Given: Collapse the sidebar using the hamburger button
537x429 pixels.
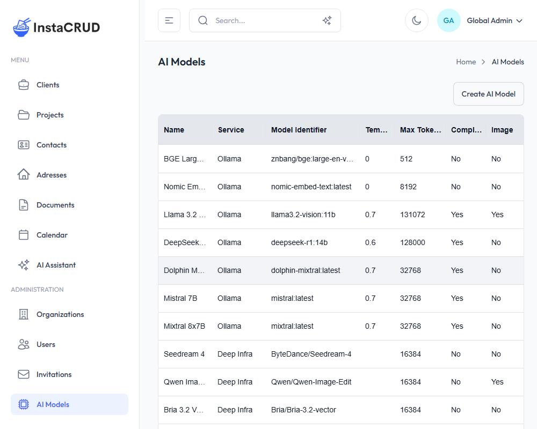Looking at the screenshot, I should (169, 20).
